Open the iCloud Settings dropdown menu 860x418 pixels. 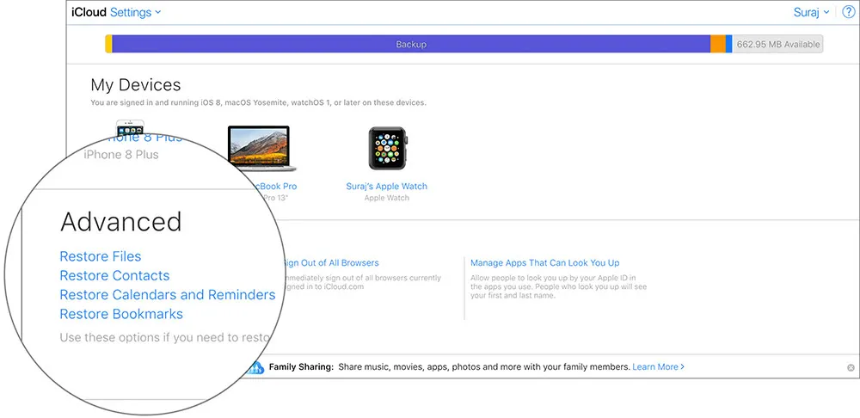pyautogui.click(x=135, y=12)
